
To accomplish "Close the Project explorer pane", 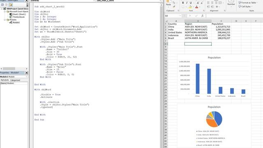I will (26, 1).
